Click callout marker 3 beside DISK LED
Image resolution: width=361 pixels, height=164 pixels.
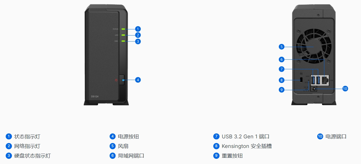[x=138, y=41]
